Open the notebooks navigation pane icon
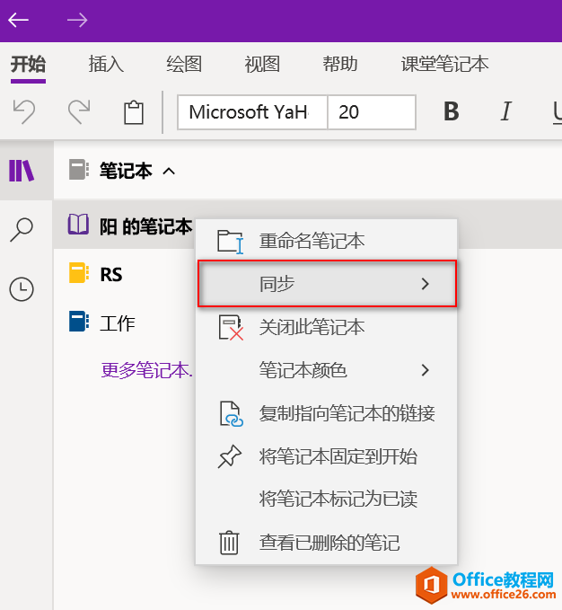Screen dimensions: 562x610 pyautogui.click(x=22, y=171)
